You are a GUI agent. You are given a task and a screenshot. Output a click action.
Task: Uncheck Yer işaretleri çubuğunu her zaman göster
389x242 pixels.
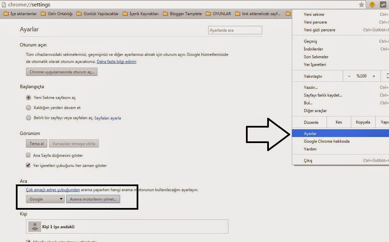pos(28,165)
